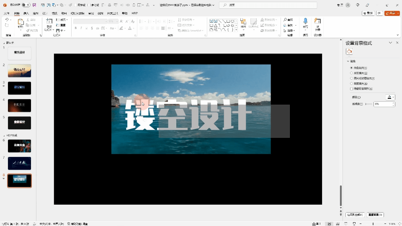Screen dimensions: 402x226
Task: Click the Dictate microphone icon
Action: tap(305, 21)
